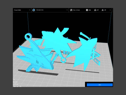The height and width of the screenshot is (95, 126).
Task: Click the print profile sliders icon
Action: (x=71, y=10)
